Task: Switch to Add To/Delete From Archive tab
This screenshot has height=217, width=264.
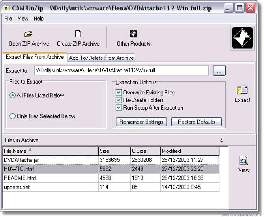Action: [x=101, y=58]
